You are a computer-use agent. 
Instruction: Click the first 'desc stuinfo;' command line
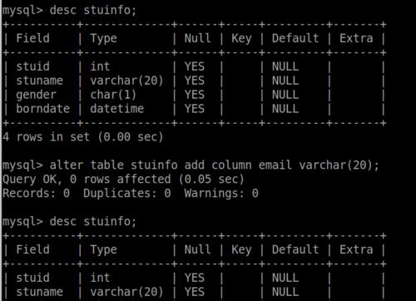click(69, 11)
